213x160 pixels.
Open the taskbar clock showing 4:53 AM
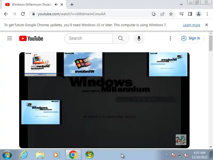pos(199,155)
